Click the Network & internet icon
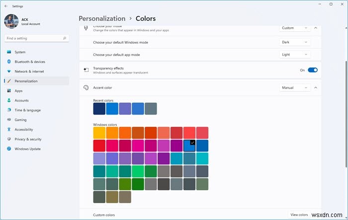348x220 pixels. pyautogui.click(x=8, y=71)
